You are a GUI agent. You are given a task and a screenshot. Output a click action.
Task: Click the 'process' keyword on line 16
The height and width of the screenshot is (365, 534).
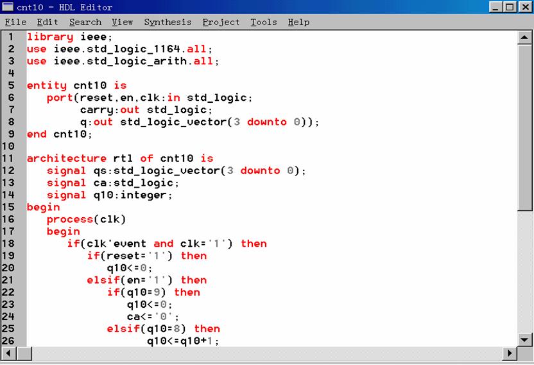pos(70,219)
